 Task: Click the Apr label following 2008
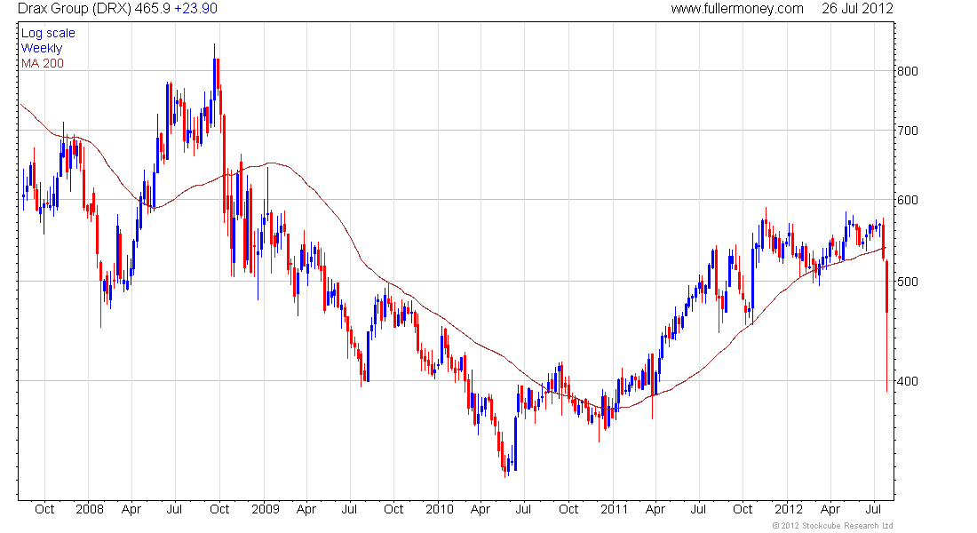[131, 509]
